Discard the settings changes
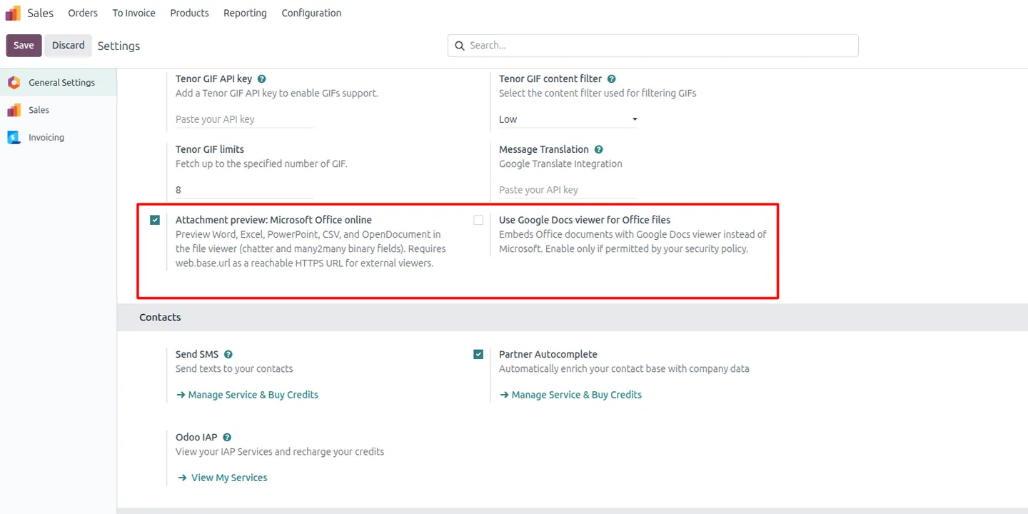This screenshot has height=514, width=1028. (x=69, y=45)
